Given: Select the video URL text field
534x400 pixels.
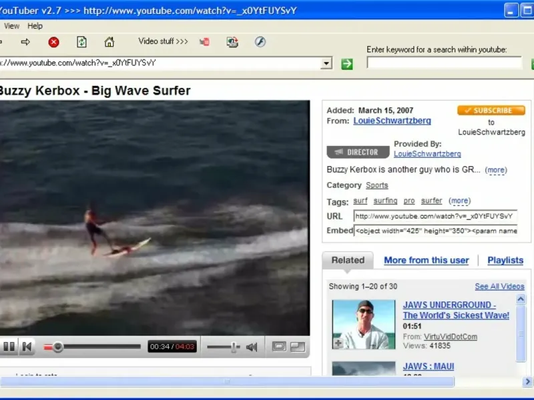Looking at the screenshot, I should click(436, 216).
